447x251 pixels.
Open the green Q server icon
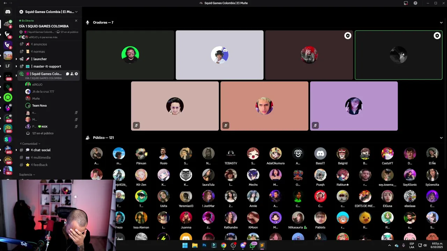[x=8, y=98]
